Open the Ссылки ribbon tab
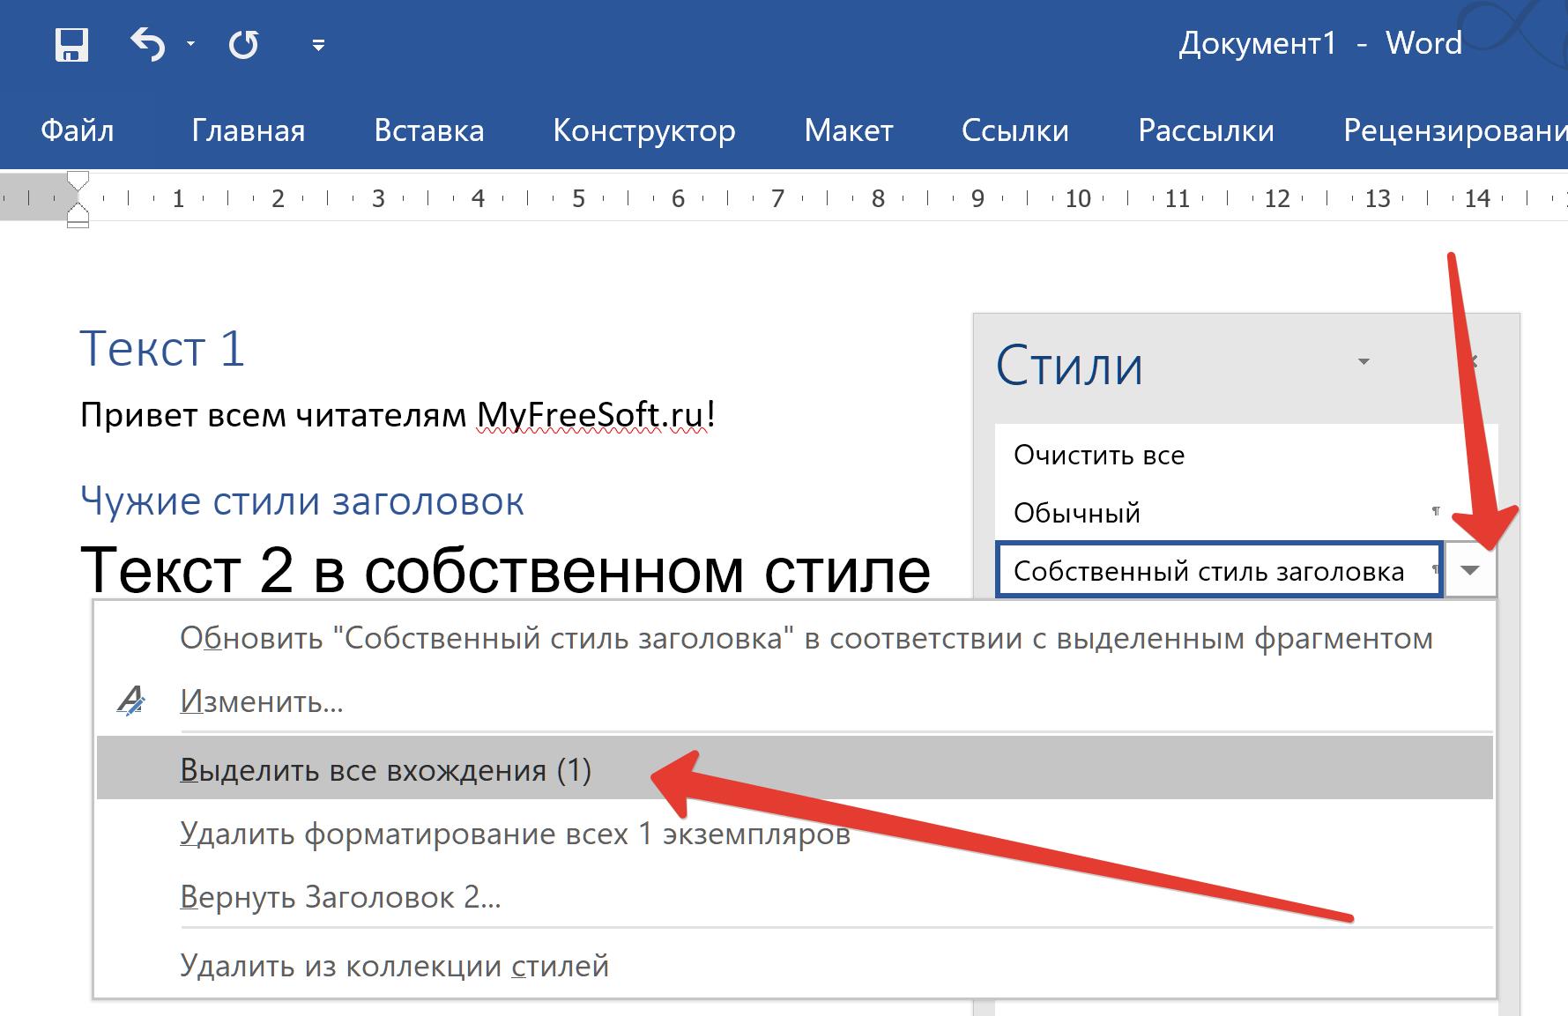The width and height of the screenshot is (1568, 1016). 1015,130
